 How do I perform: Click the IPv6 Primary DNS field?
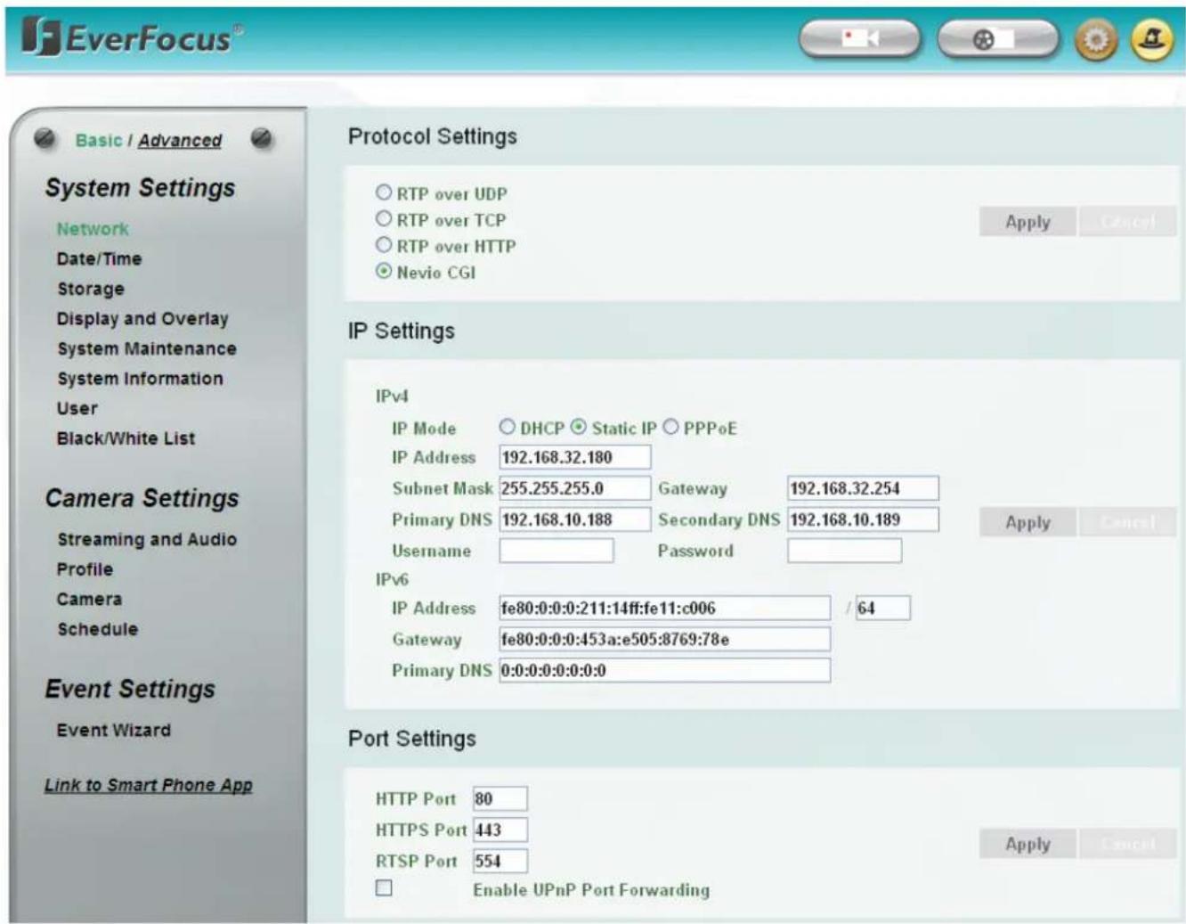(665, 670)
